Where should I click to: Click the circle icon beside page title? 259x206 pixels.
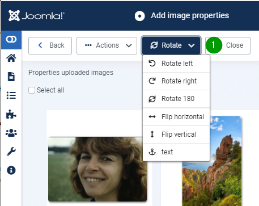pos(140,16)
